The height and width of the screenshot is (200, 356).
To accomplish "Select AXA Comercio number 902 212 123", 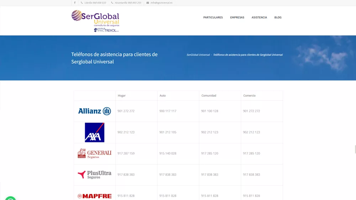I will pos(251,132).
